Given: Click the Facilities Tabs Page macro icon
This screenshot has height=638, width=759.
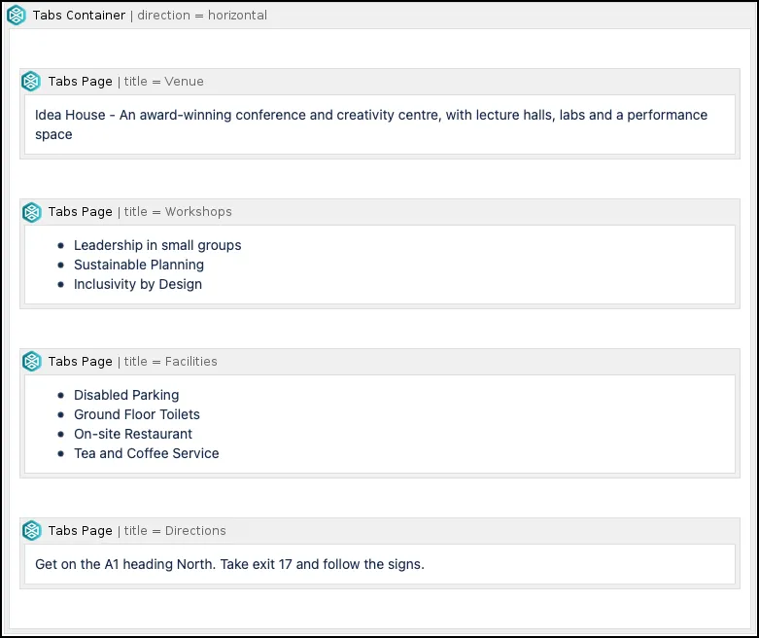Looking at the screenshot, I should (x=31, y=362).
